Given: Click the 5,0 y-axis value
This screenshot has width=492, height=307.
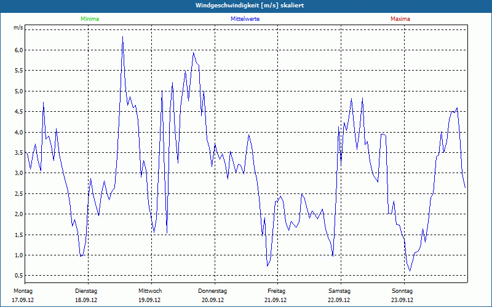Looking at the screenshot, I should point(18,91).
